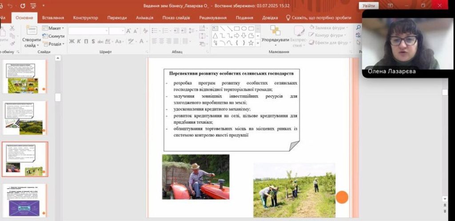Select the oval shape in shapes gallery
This screenshot has height=221, width=455.
[x=244, y=28]
